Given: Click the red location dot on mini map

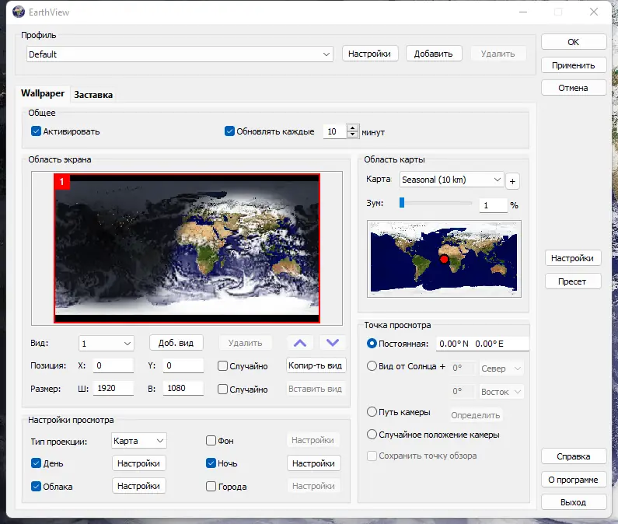Looking at the screenshot, I should coord(445,260).
